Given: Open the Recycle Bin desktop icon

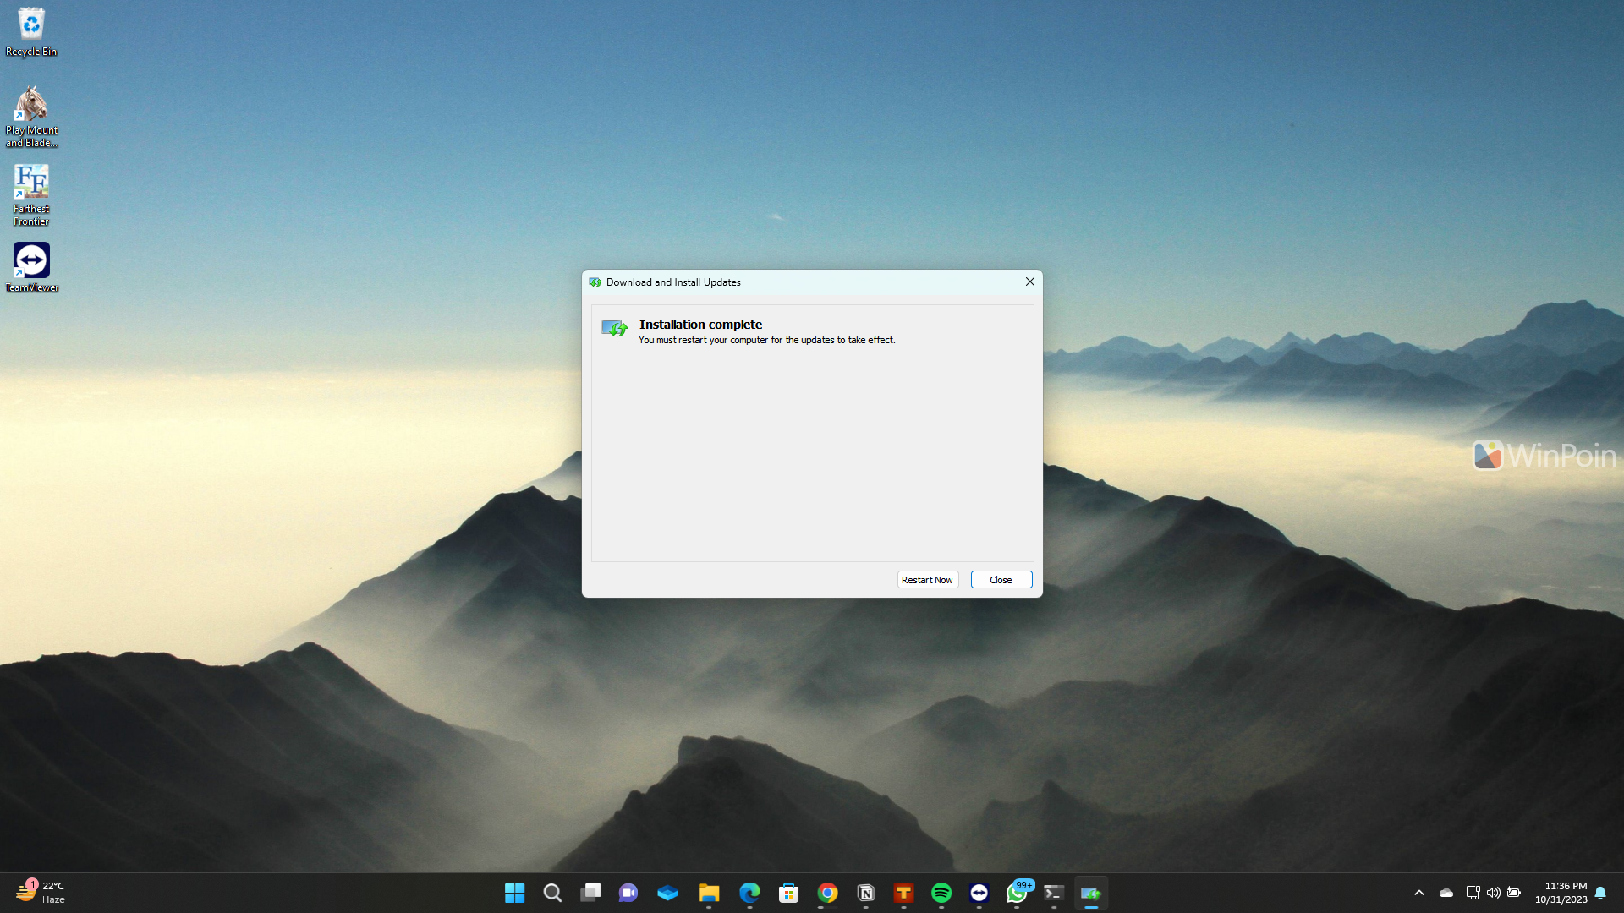Looking at the screenshot, I should click(x=31, y=32).
